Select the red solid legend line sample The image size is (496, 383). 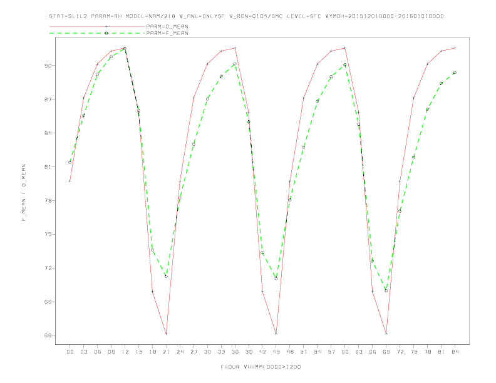pos(97,26)
